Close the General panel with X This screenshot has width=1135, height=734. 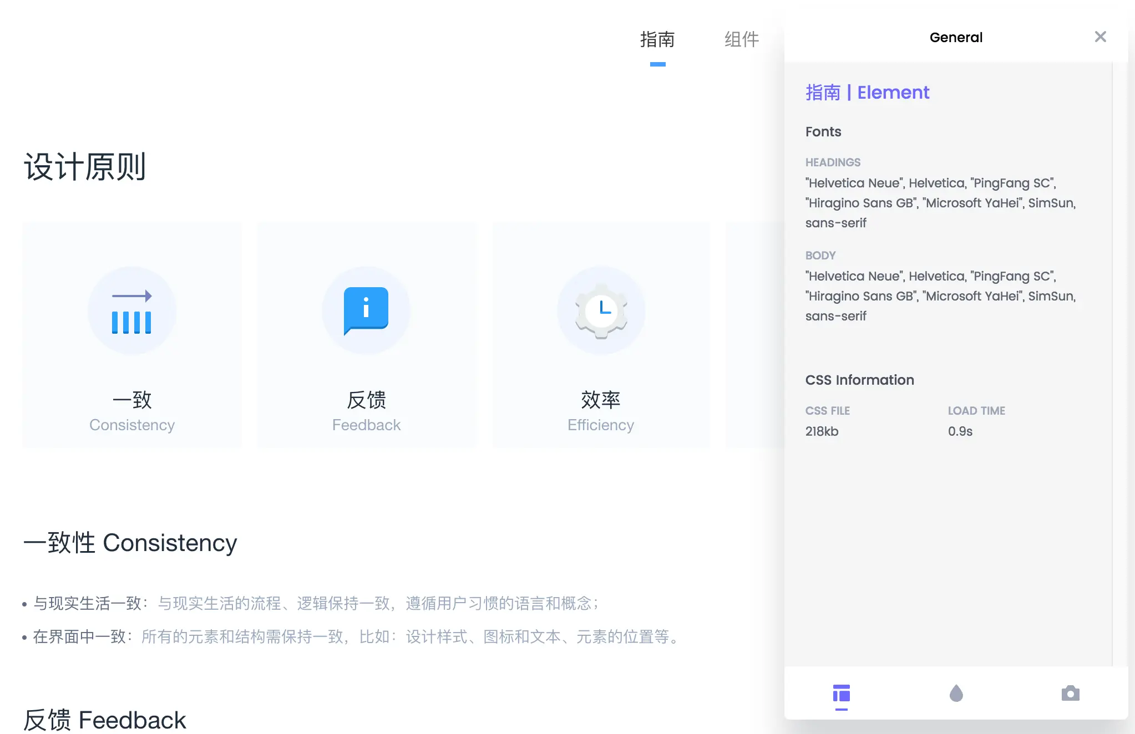tap(1100, 37)
